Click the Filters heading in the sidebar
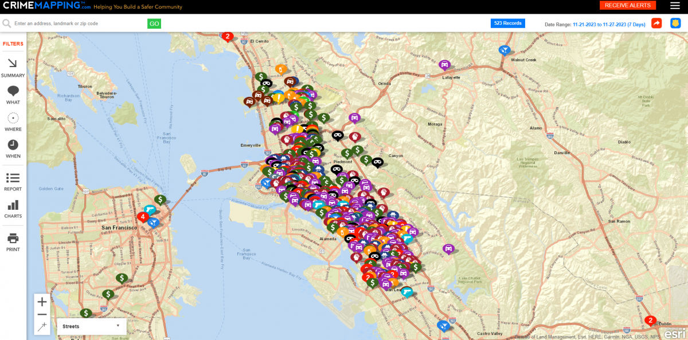The width and height of the screenshot is (688, 340). (13, 44)
